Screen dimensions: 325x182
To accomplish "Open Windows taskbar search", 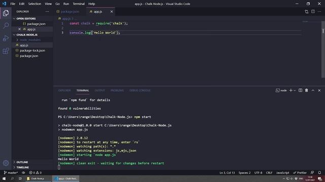I will pos(12,178).
